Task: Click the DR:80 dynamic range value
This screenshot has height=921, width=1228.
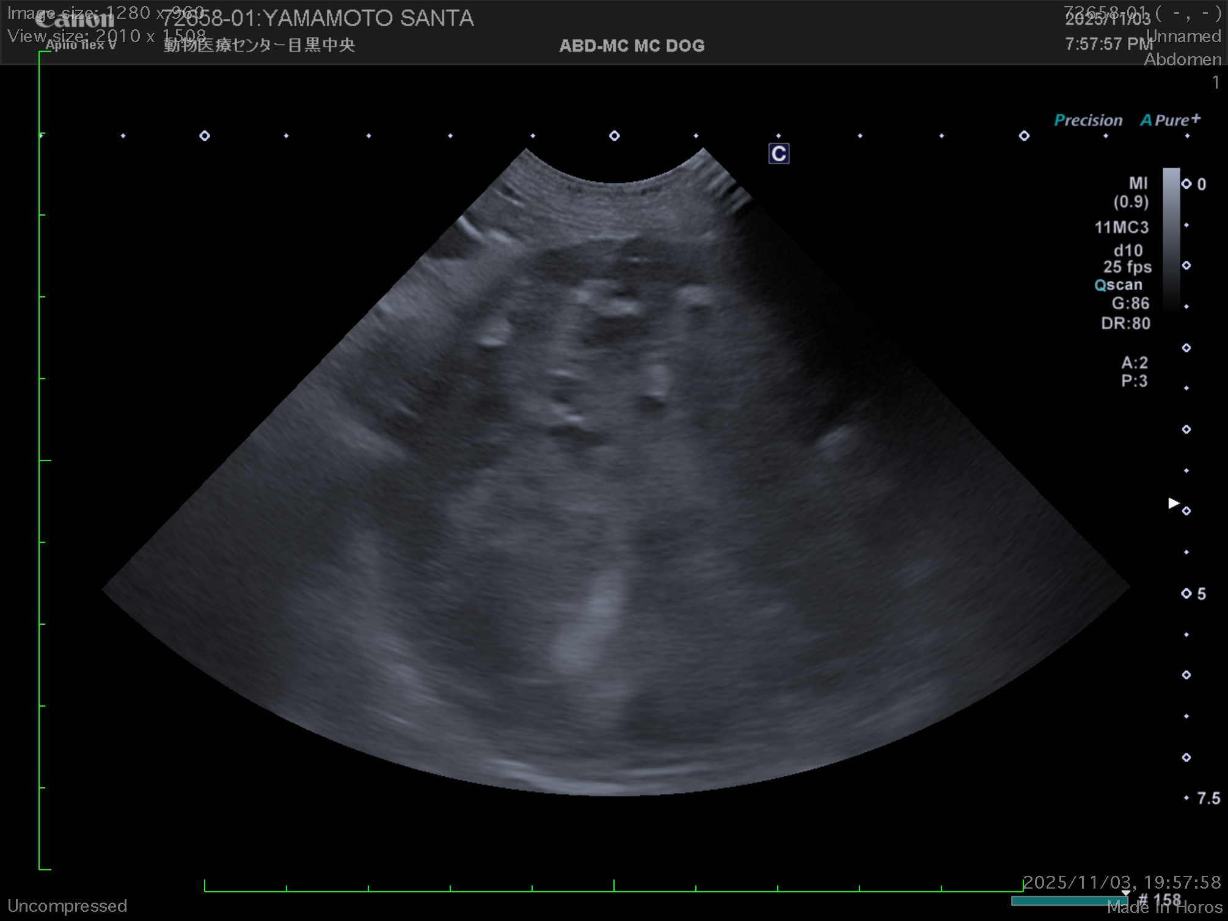Action: [1125, 323]
